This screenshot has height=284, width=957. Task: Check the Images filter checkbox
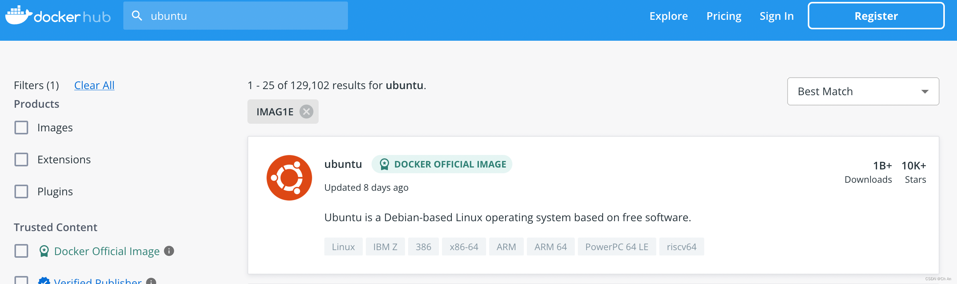(x=21, y=128)
